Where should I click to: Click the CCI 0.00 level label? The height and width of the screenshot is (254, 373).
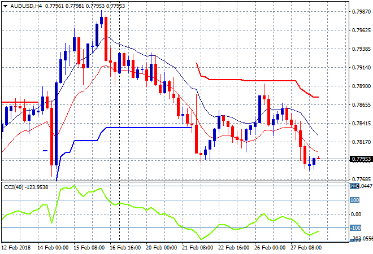tap(356, 214)
